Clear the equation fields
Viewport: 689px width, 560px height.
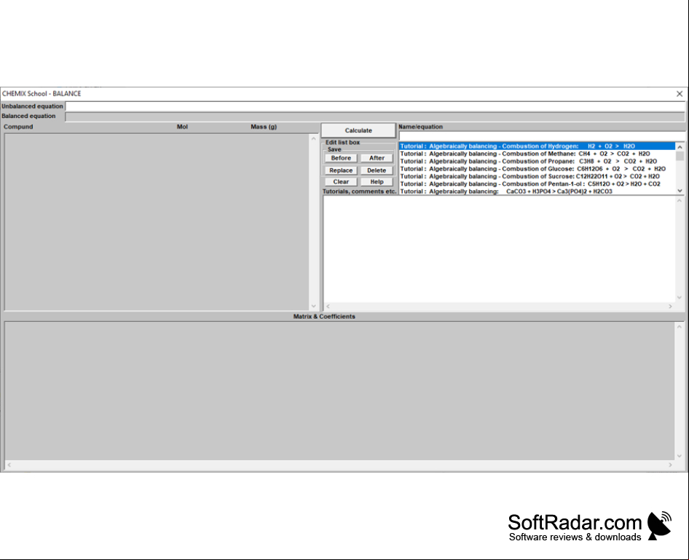[x=341, y=182]
